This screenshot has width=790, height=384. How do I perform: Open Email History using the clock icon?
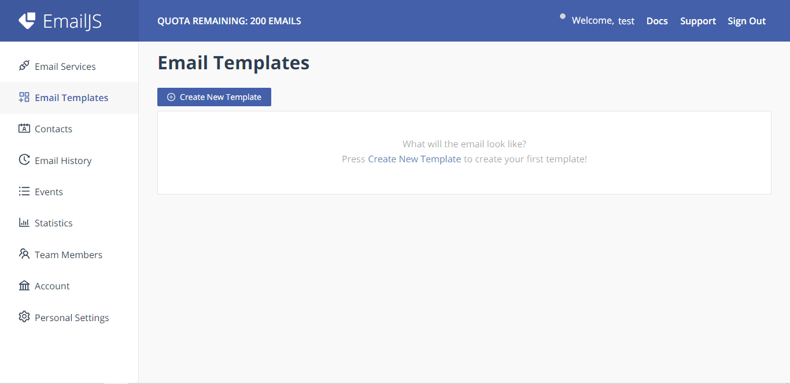point(24,160)
